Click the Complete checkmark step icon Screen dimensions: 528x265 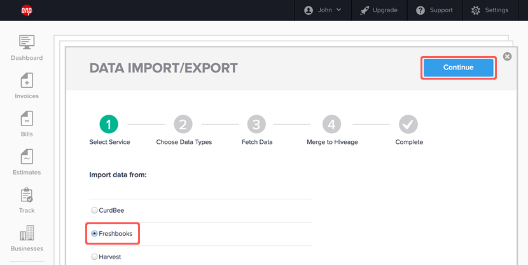click(408, 124)
